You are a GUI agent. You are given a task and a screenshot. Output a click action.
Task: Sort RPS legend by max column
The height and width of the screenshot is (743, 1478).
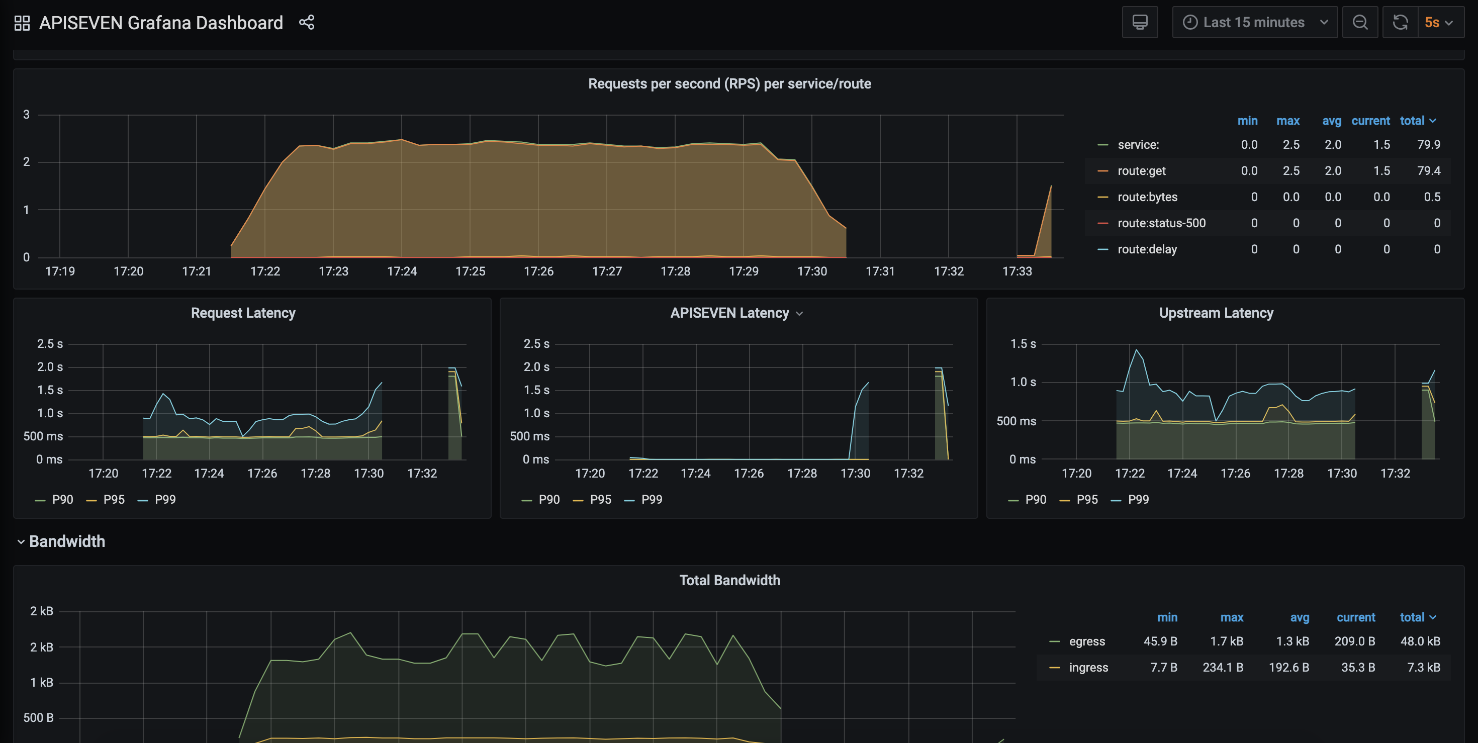pos(1287,121)
